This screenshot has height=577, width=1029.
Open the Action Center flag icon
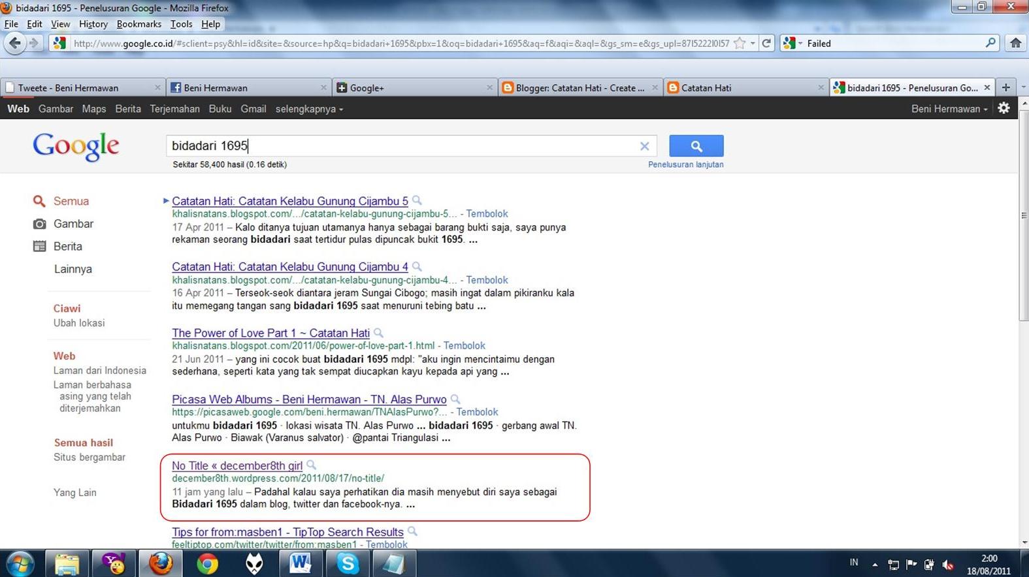[x=911, y=565]
